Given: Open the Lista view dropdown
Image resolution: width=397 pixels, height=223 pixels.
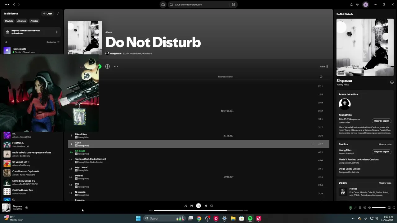Looking at the screenshot, I should click(324, 67).
